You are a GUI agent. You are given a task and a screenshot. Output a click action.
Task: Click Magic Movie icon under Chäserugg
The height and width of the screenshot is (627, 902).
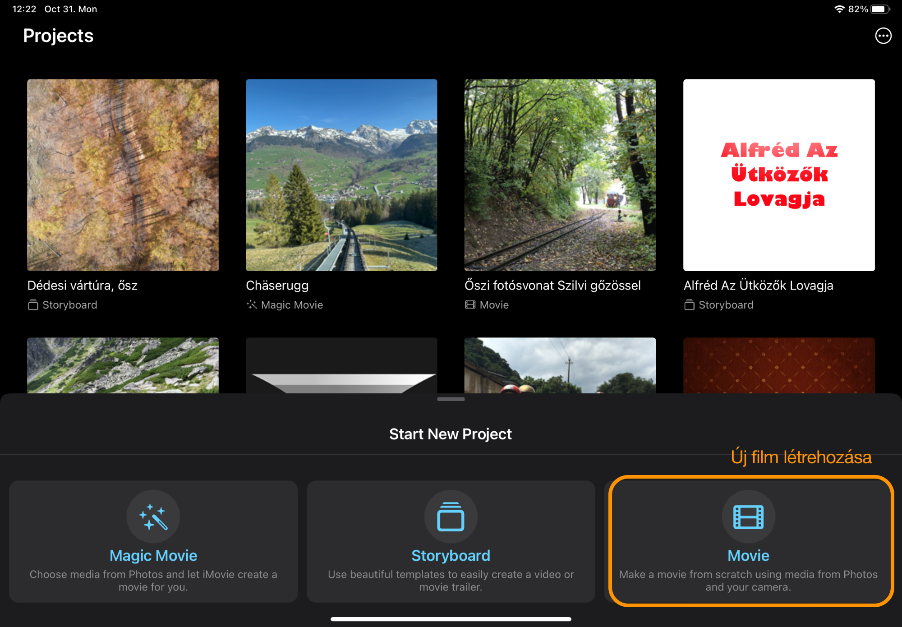(x=252, y=305)
